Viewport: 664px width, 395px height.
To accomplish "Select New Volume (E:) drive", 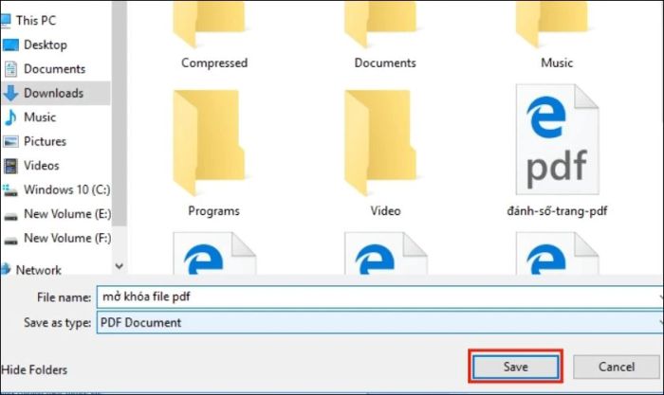I will (x=67, y=213).
